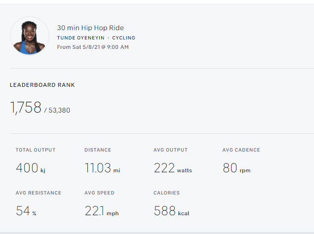The width and height of the screenshot is (314, 234).
Task: Click the Avg Cadence label
Action: (x=241, y=150)
